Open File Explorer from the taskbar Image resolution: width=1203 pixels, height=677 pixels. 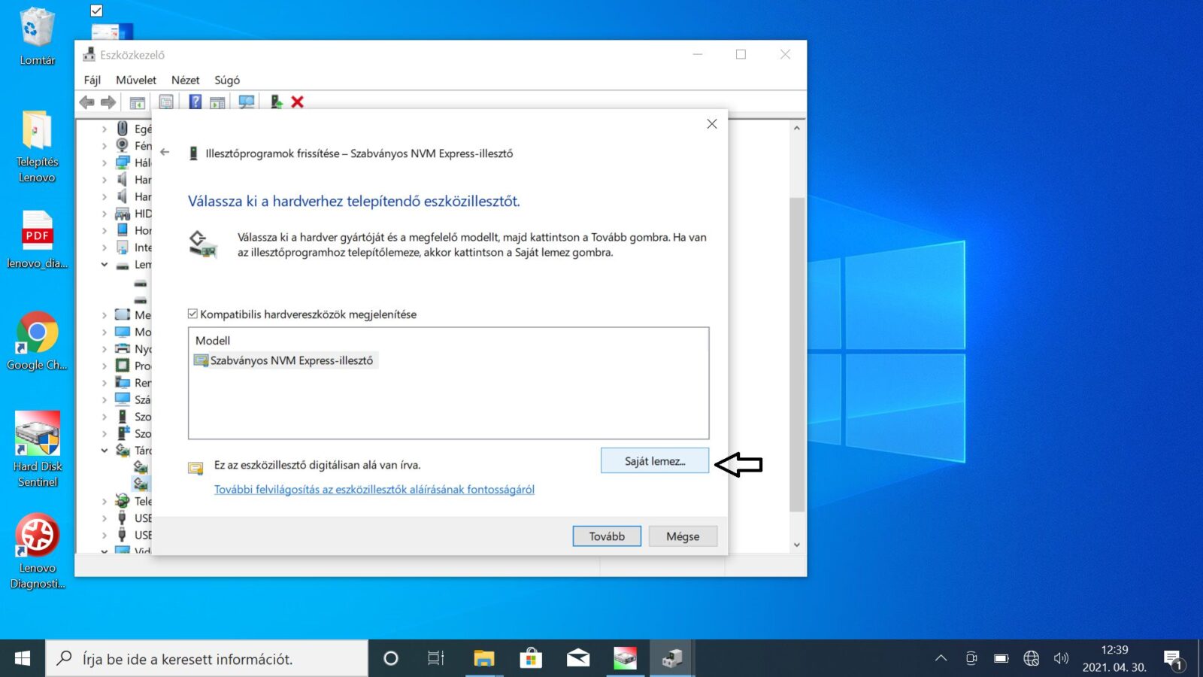[x=483, y=659]
